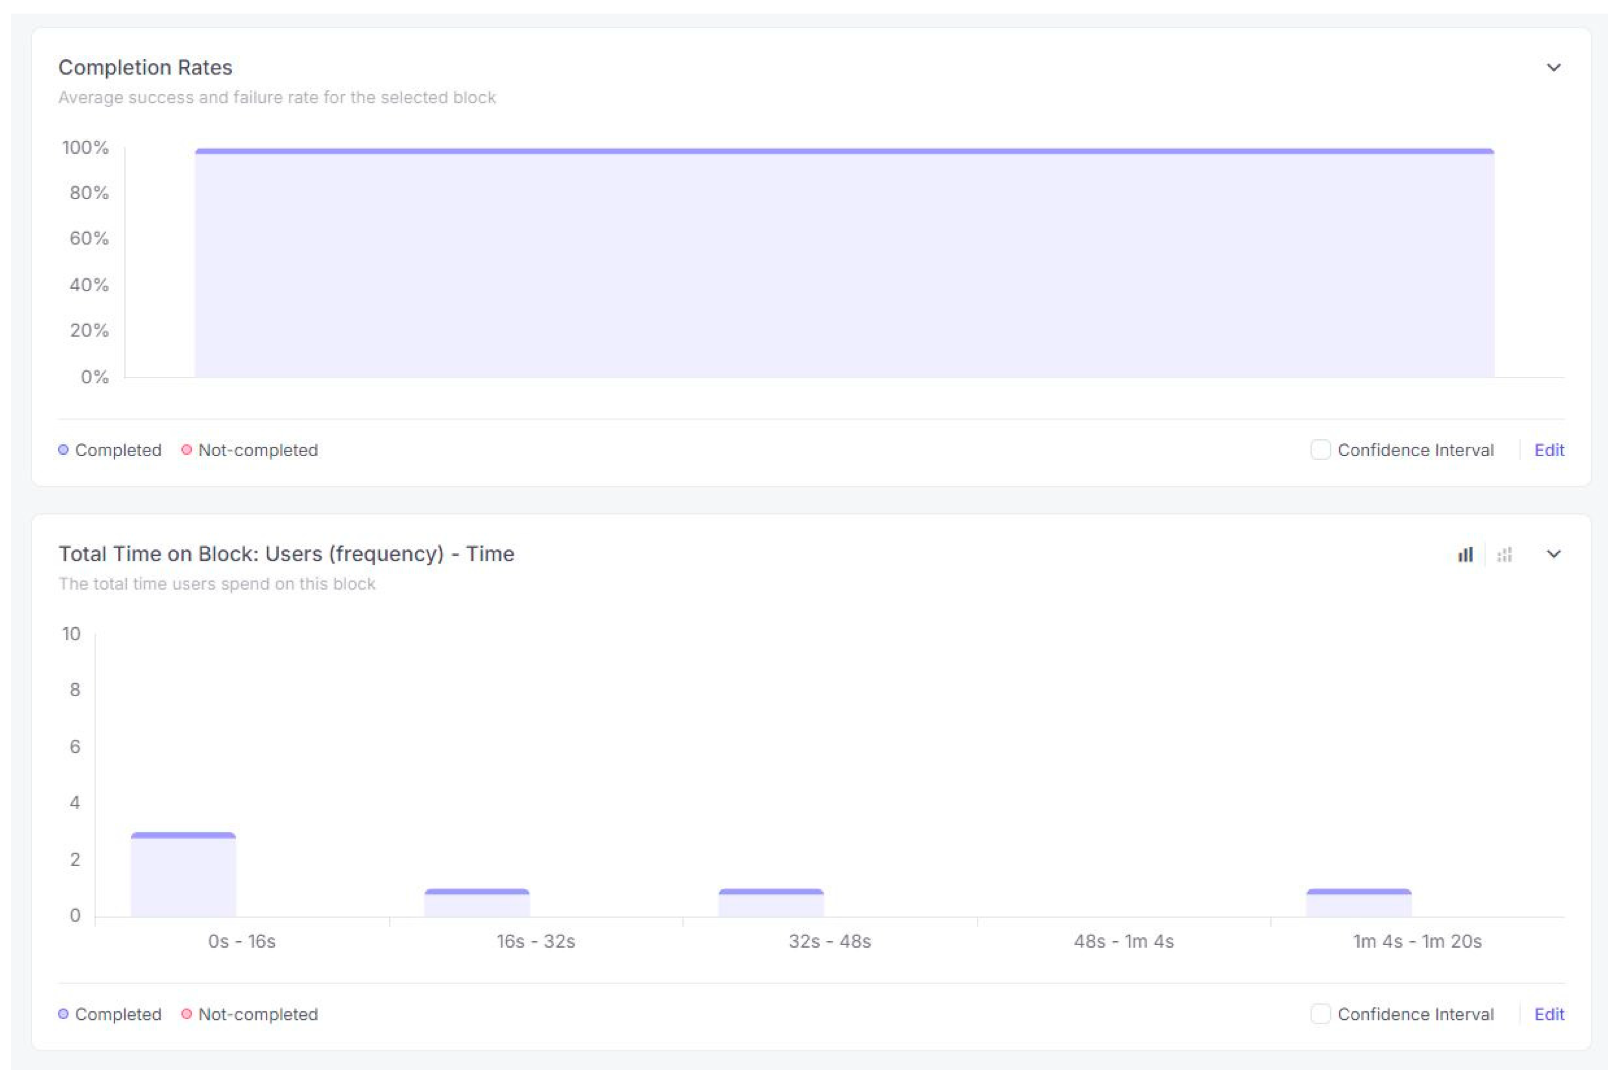The image size is (1622, 1083).
Task: Toggle Completed legend in Total Time chart
Action: 117,1014
